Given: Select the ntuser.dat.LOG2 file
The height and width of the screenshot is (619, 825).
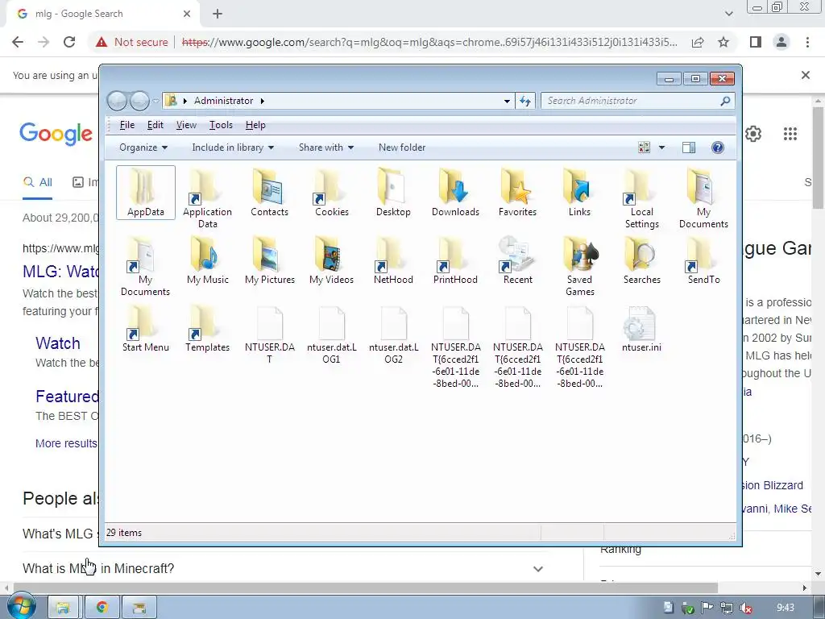Looking at the screenshot, I should pyautogui.click(x=393, y=336).
